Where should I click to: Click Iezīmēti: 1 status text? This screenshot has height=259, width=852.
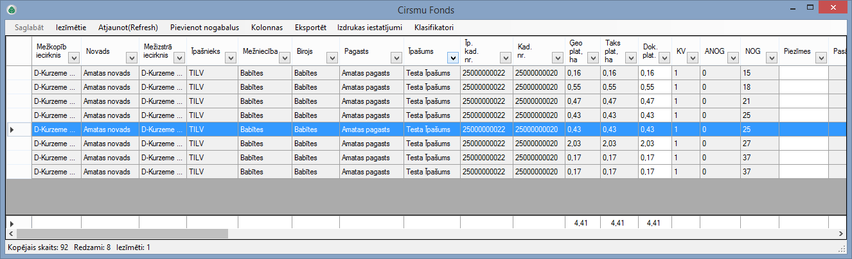coord(133,247)
